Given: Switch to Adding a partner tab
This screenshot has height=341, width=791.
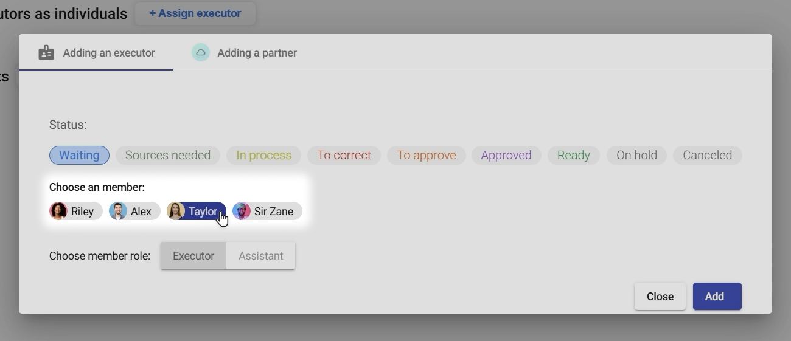Looking at the screenshot, I should [245, 53].
